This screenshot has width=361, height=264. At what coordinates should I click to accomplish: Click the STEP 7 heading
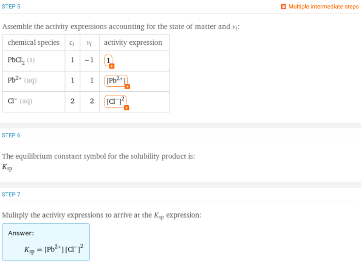11,194
